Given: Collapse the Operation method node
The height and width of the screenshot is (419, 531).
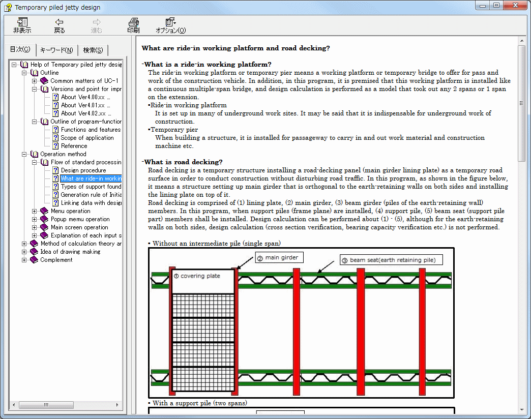Looking at the screenshot, I should point(24,154).
